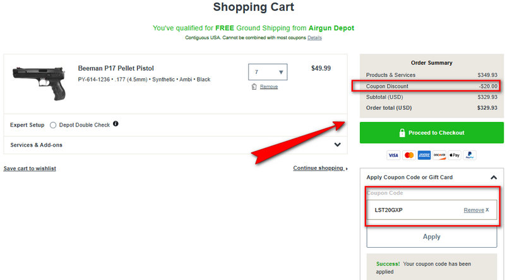Click the Coupon Code input field
This screenshot has width=505, height=280.
pyautogui.click(x=413, y=210)
